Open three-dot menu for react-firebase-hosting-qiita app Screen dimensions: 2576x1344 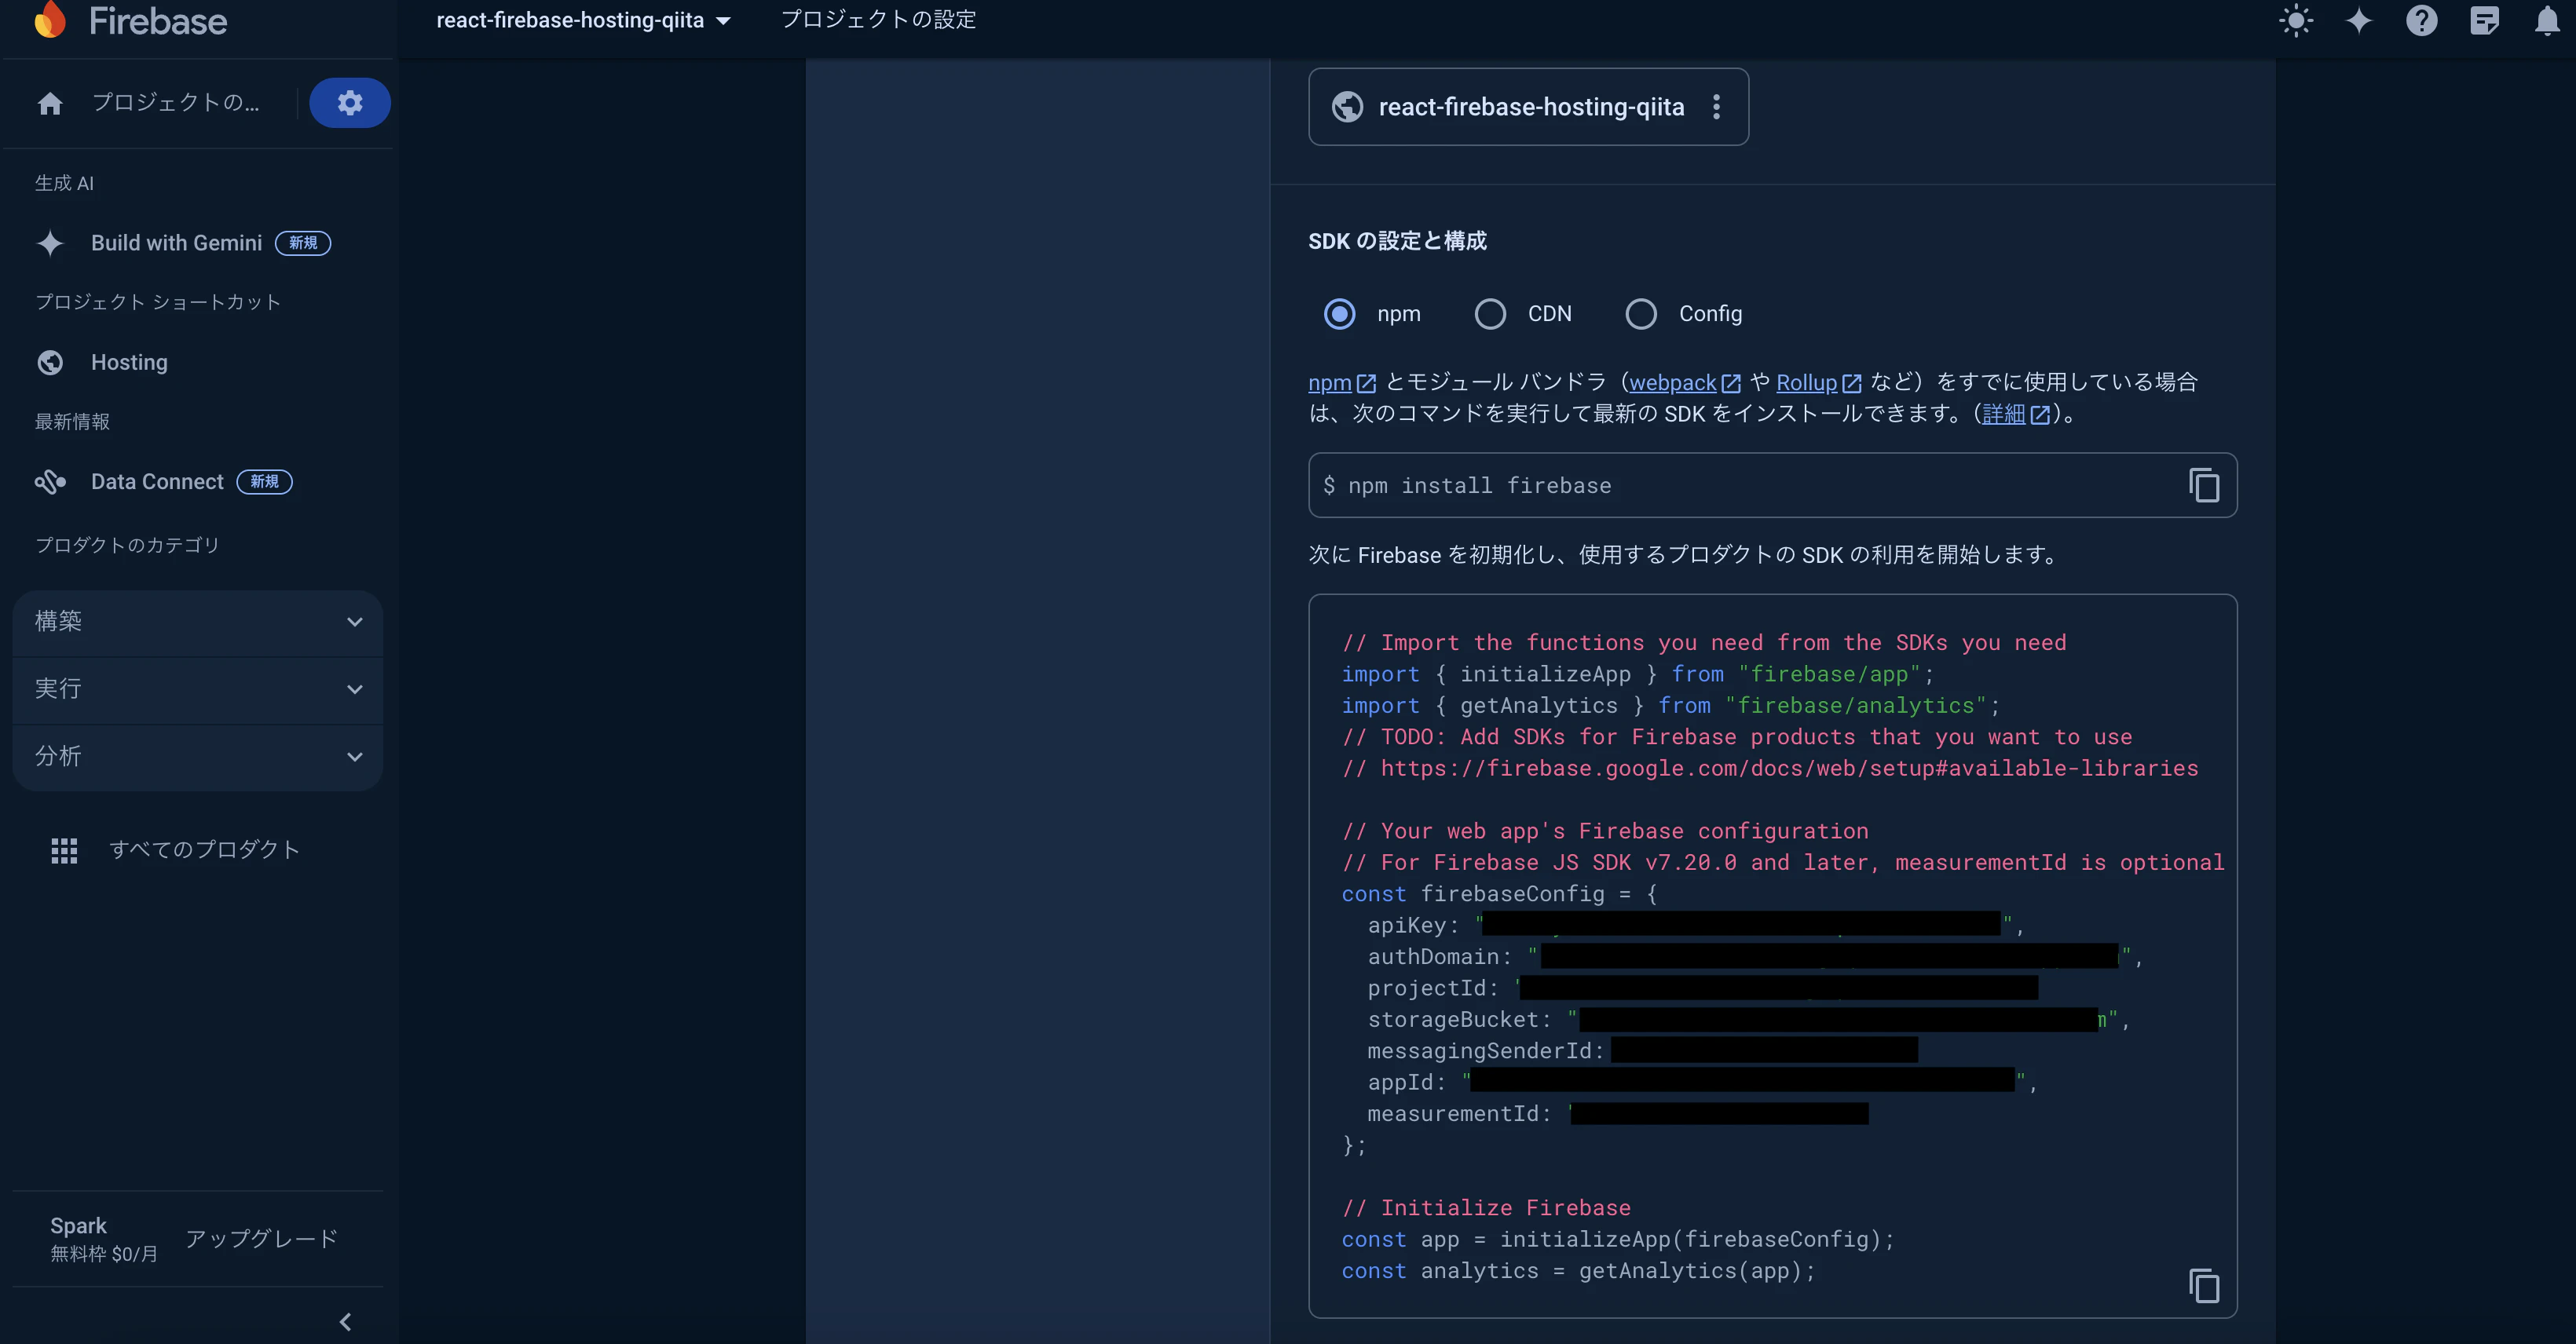(1716, 107)
